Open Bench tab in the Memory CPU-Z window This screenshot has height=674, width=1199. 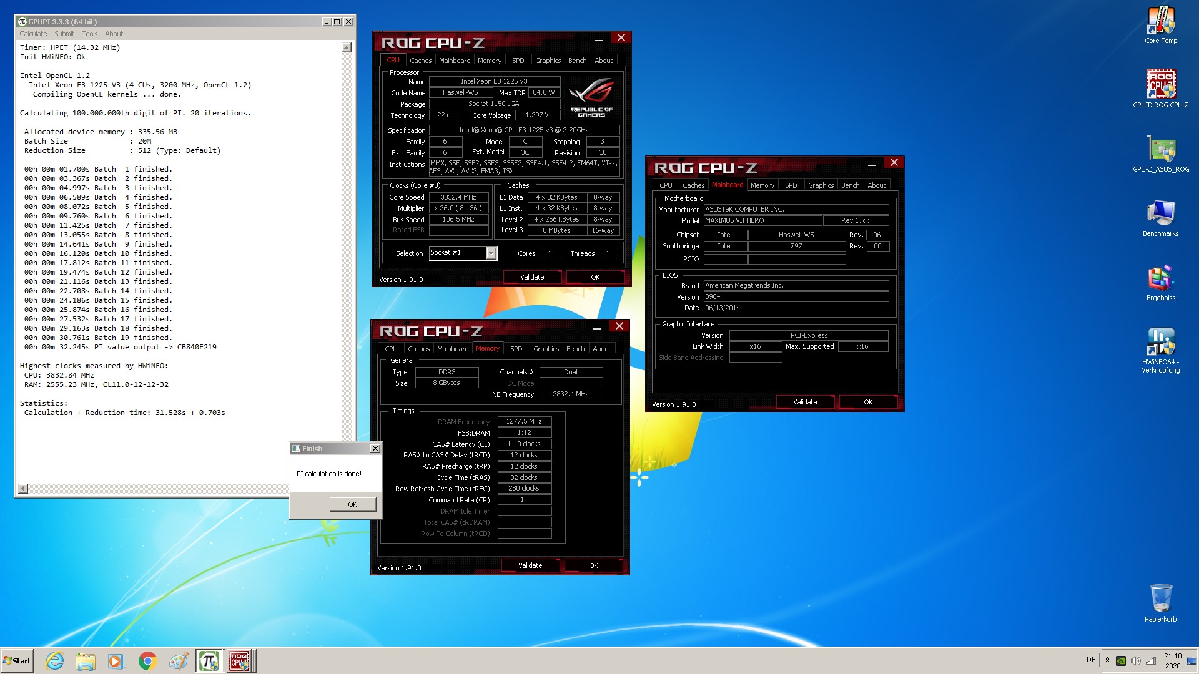click(575, 349)
